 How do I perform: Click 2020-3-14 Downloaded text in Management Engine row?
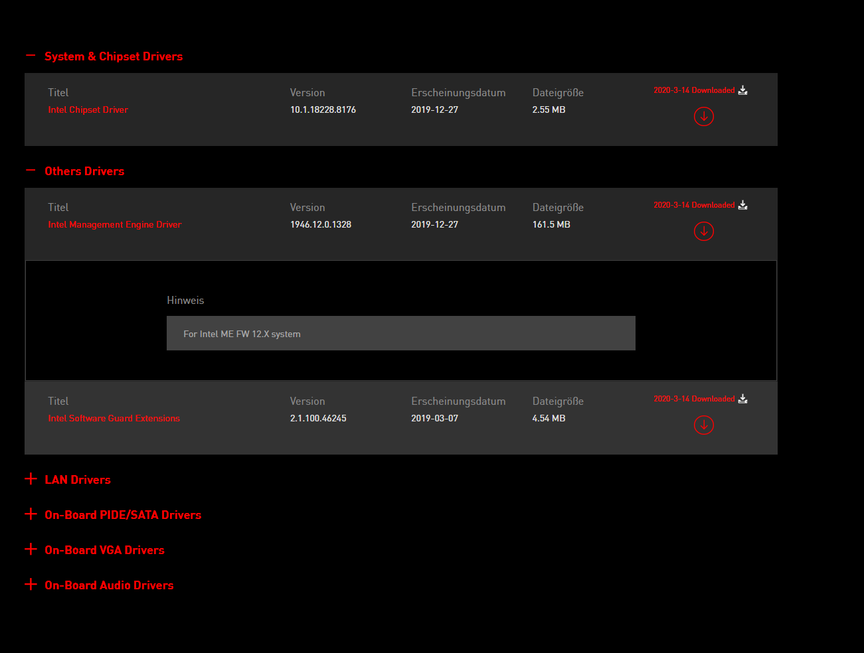pyautogui.click(x=694, y=205)
